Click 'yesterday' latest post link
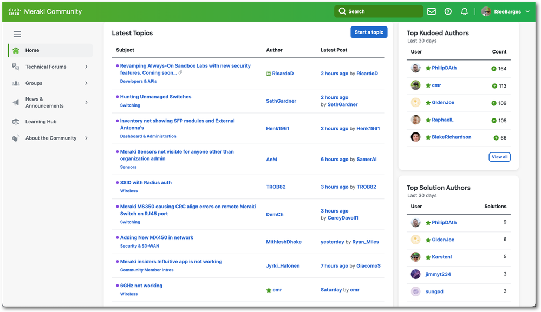Screen dimensions: 541x312 pyautogui.click(x=333, y=242)
